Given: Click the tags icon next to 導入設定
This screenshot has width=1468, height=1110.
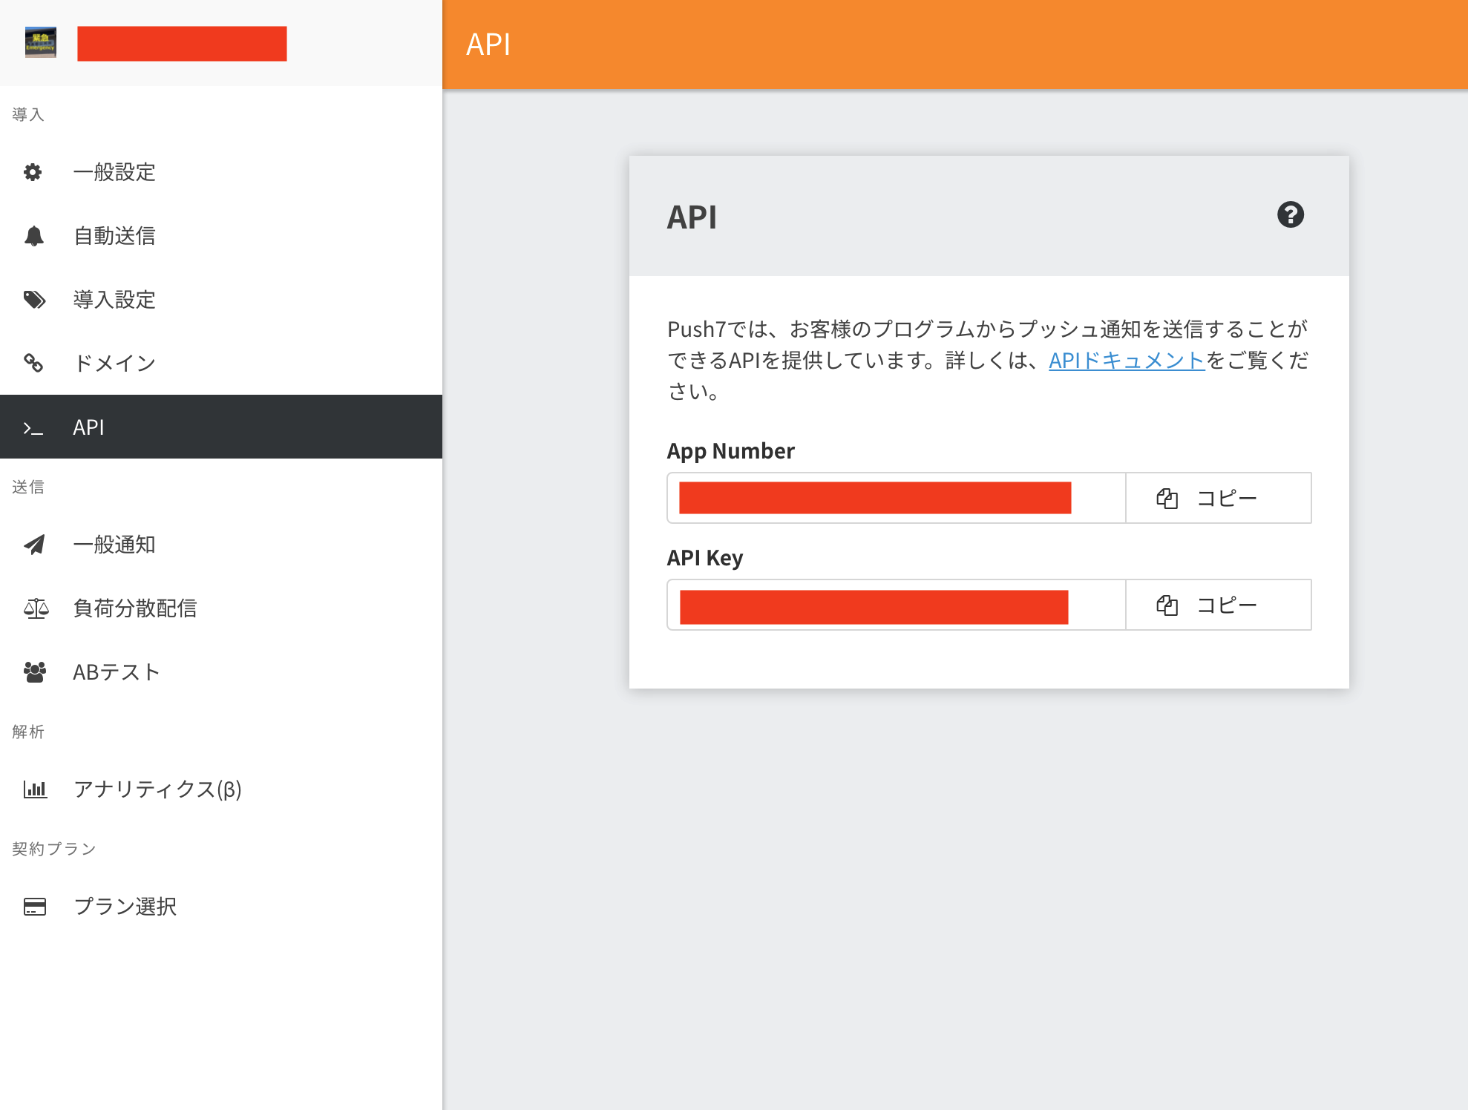Looking at the screenshot, I should pos(34,300).
